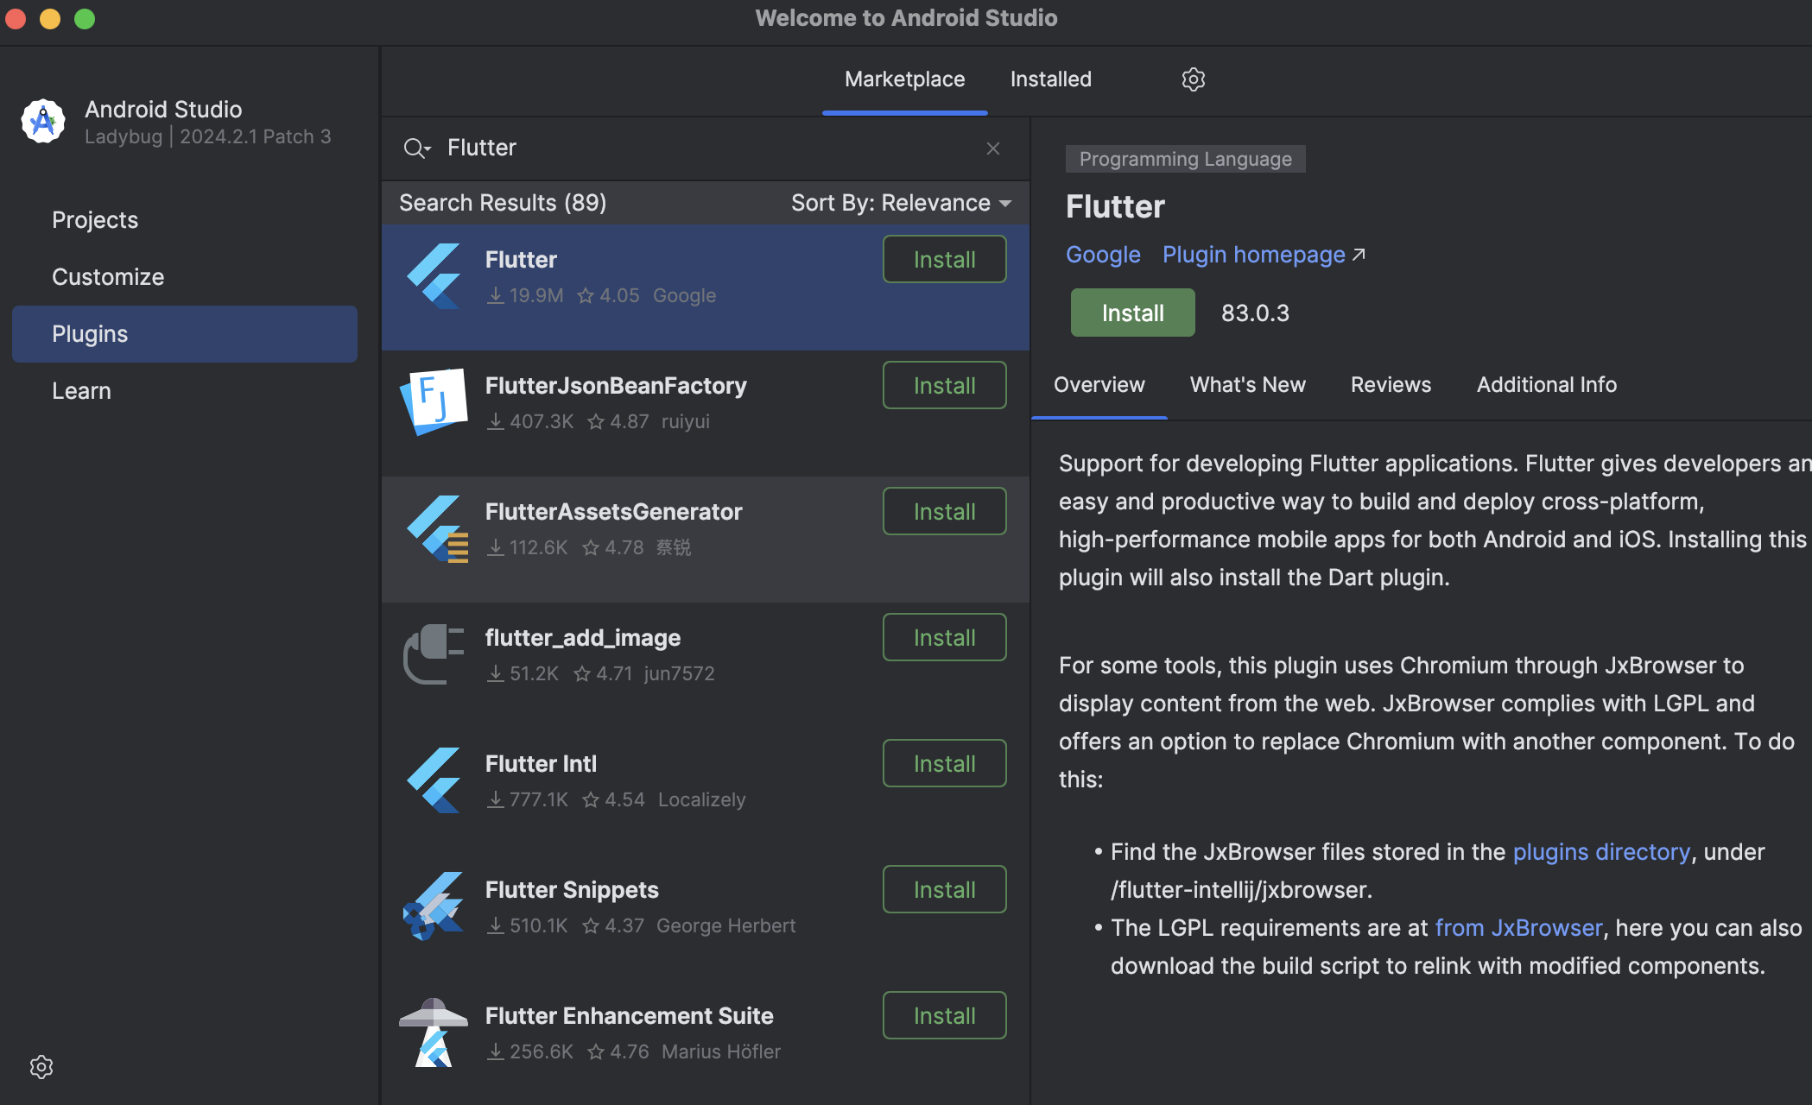Go to Projects in the sidebar
The width and height of the screenshot is (1812, 1105).
point(185,220)
